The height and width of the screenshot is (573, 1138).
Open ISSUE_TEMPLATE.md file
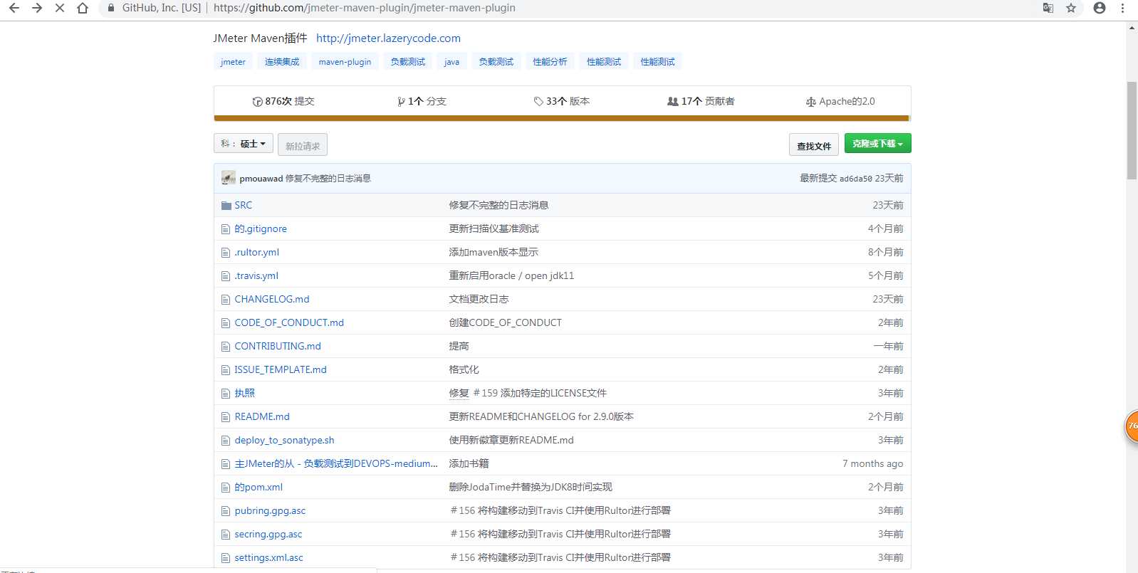[x=281, y=369]
